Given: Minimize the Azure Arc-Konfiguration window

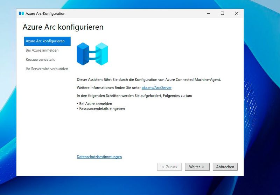Looking at the screenshot, I should coord(208,13).
